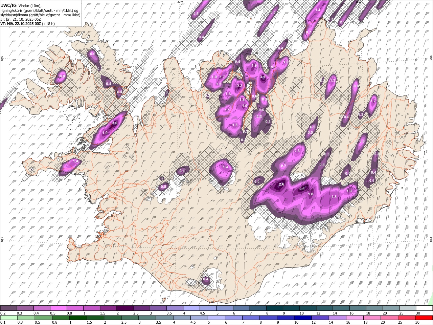Click the 66N latitude label on the right edge
The height and width of the screenshot is (325, 433).
[x=431, y=58]
